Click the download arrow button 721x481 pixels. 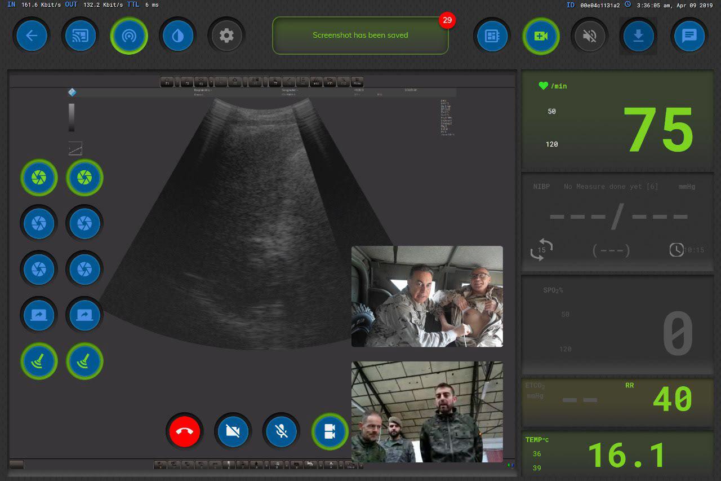click(x=638, y=36)
